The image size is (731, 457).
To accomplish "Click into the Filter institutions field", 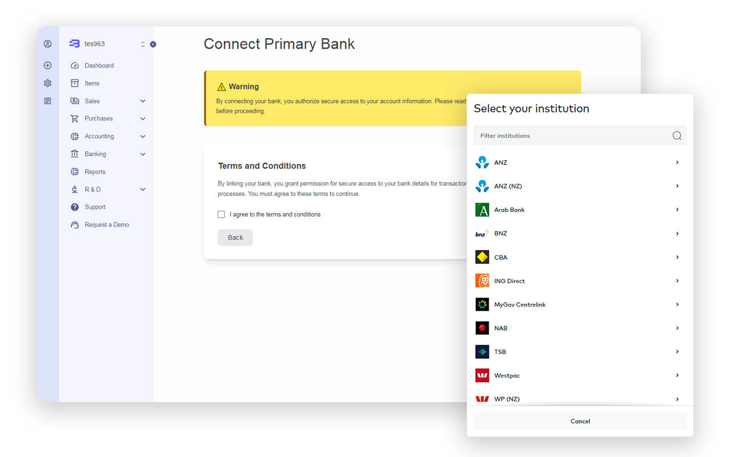I will pyautogui.click(x=580, y=136).
